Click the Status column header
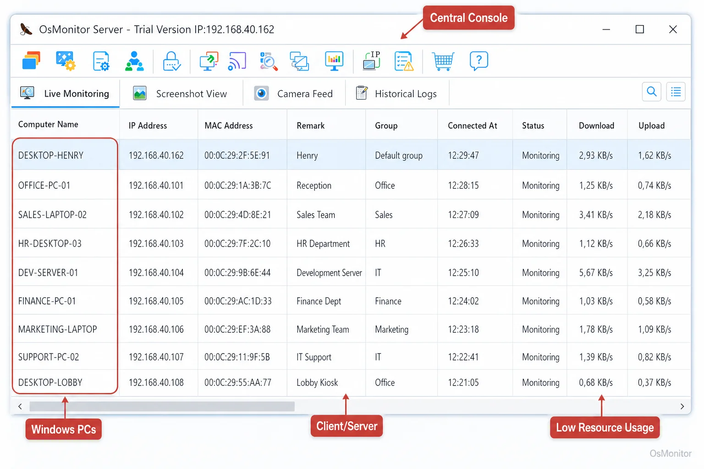Screen dimensions: 704x469 pyautogui.click(x=533, y=125)
